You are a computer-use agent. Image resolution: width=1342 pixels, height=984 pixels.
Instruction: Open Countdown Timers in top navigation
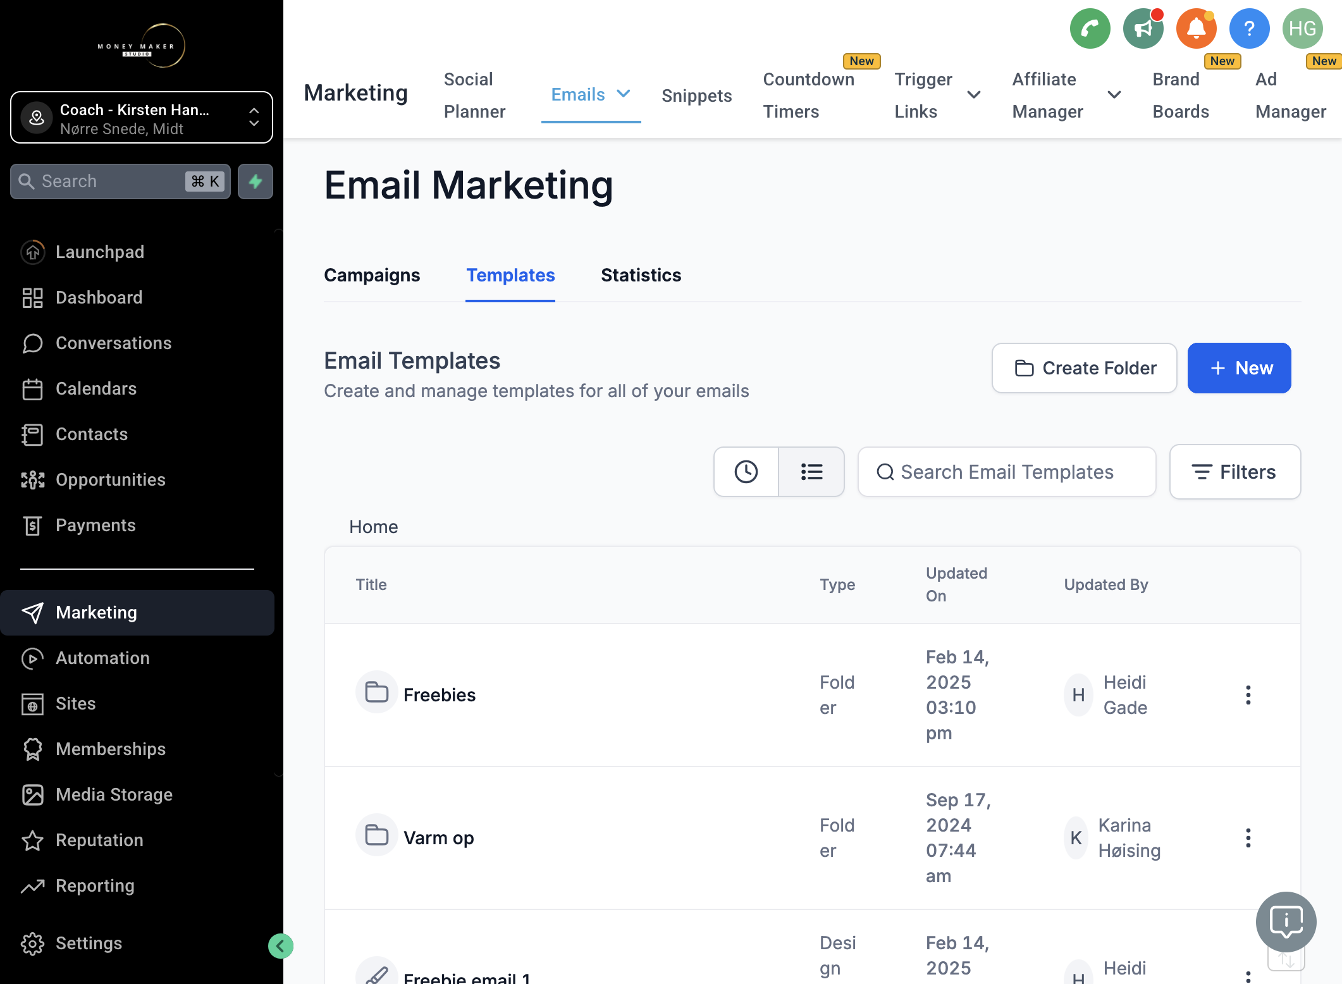[808, 95]
